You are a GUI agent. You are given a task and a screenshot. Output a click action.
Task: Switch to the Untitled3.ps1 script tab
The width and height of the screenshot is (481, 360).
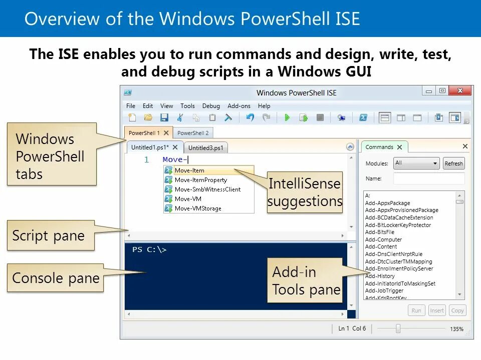pos(206,148)
